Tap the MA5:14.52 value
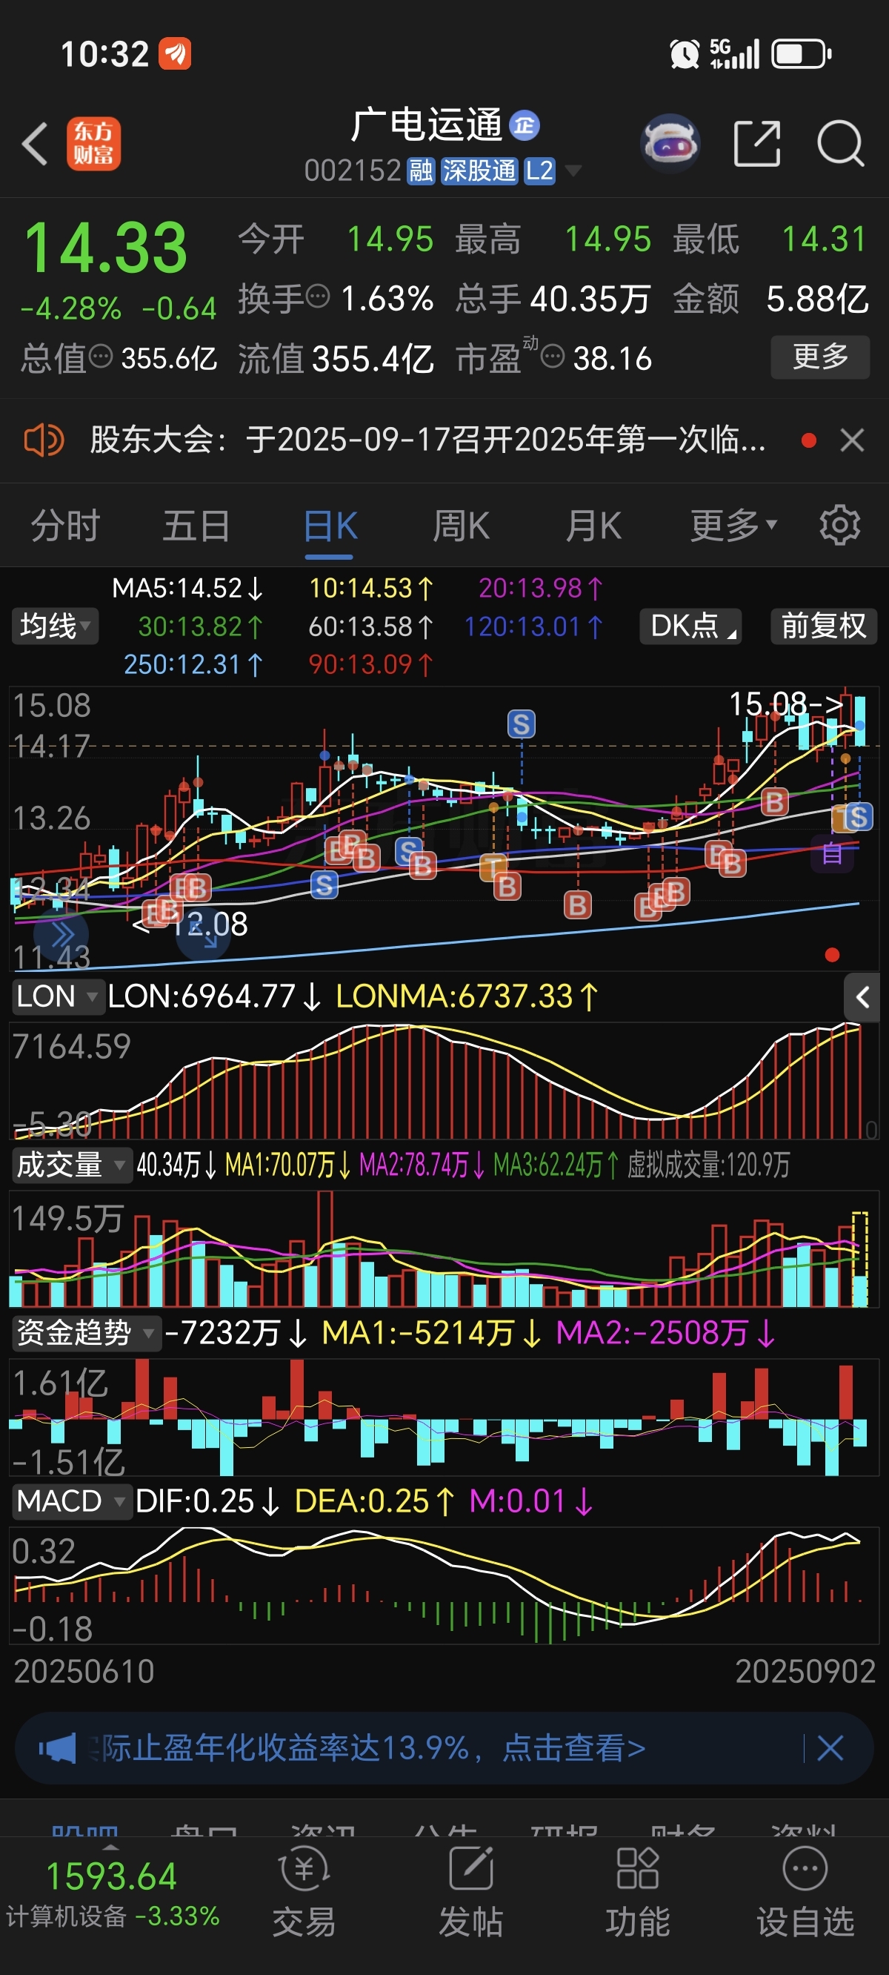This screenshot has width=889, height=1975. [187, 589]
